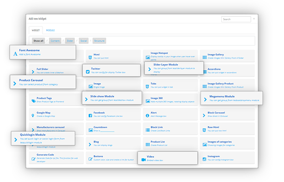Click the Twitter bird icon
The image size is (284, 182).
pos(88,72)
